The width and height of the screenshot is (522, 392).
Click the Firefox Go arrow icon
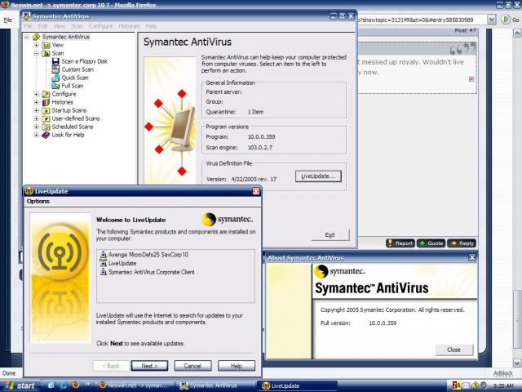point(506,20)
